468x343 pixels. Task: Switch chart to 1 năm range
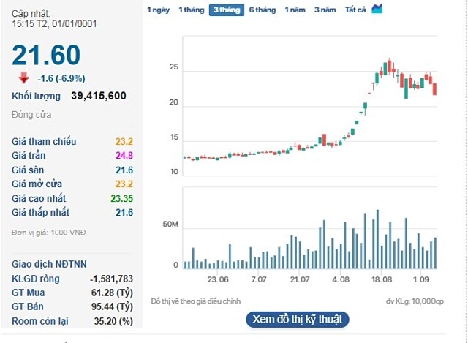click(295, 10)
